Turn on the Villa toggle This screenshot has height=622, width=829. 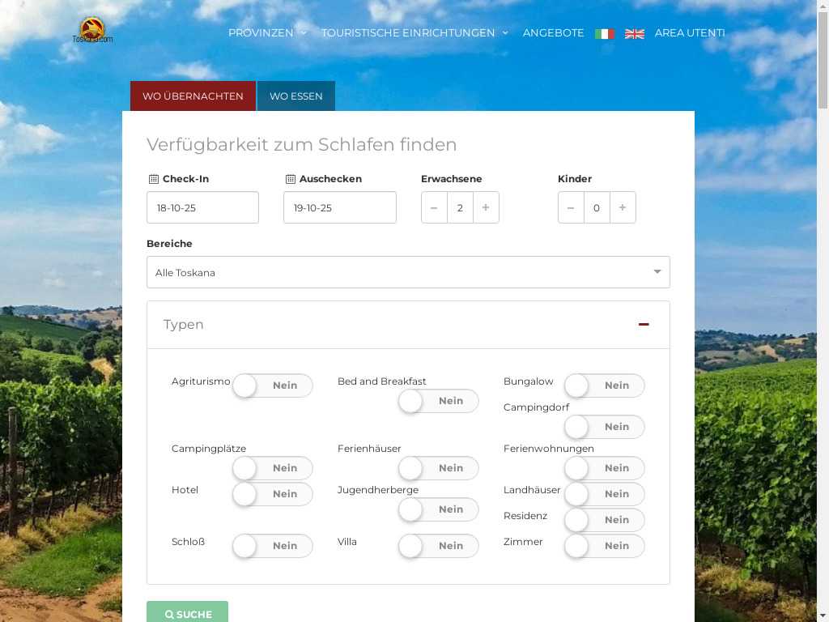[x=438, y=546]
